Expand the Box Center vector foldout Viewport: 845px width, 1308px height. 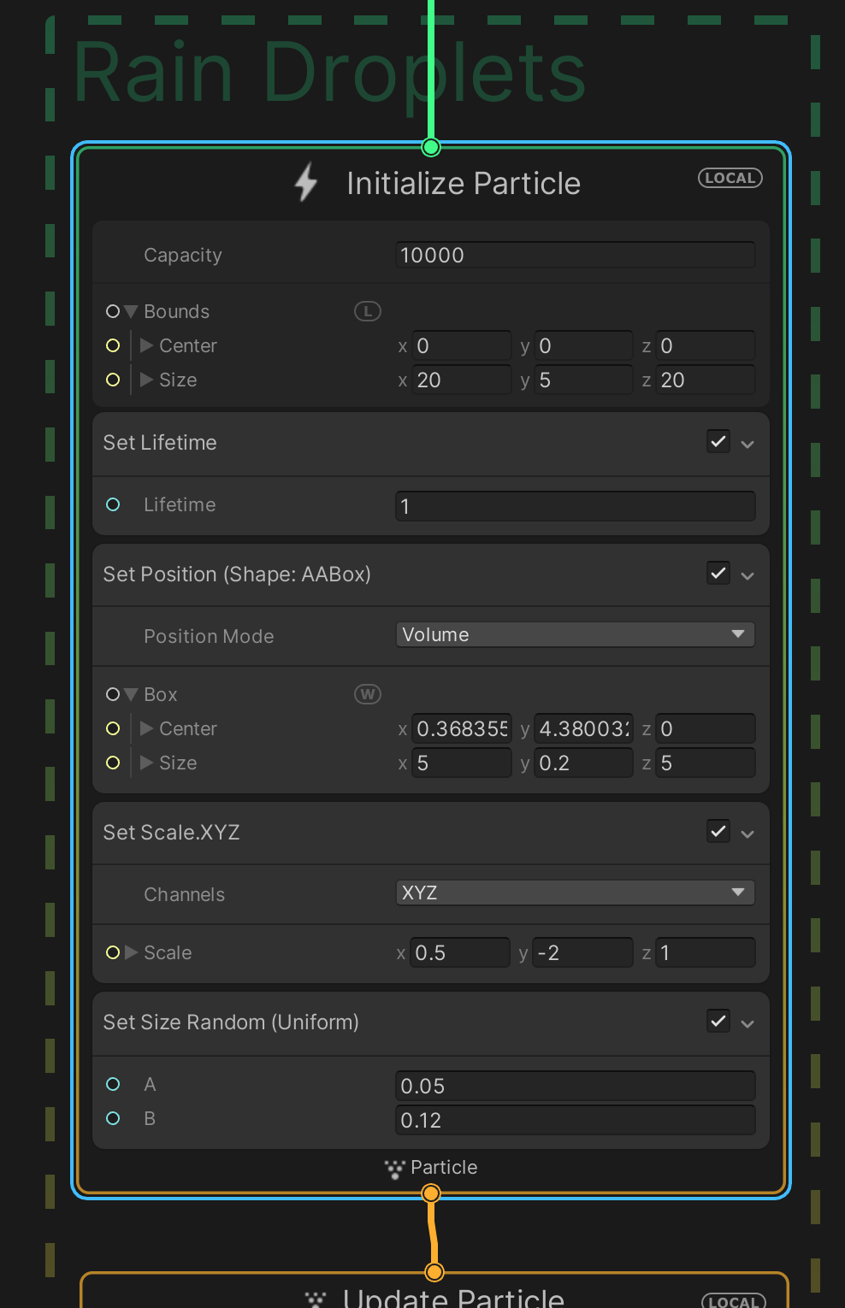tap(146, 728)
